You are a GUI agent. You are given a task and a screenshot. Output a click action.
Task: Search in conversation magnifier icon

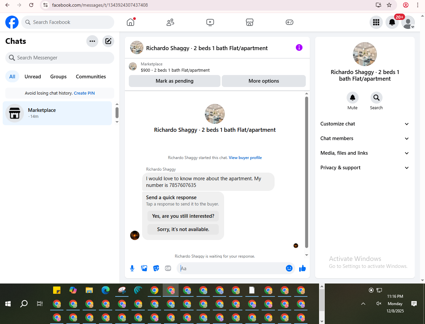pos(376,98)
